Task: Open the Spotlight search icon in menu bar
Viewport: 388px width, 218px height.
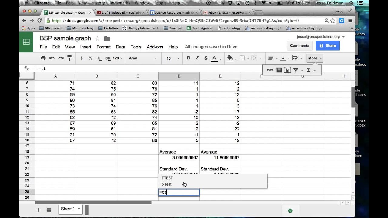Action: 351,3
